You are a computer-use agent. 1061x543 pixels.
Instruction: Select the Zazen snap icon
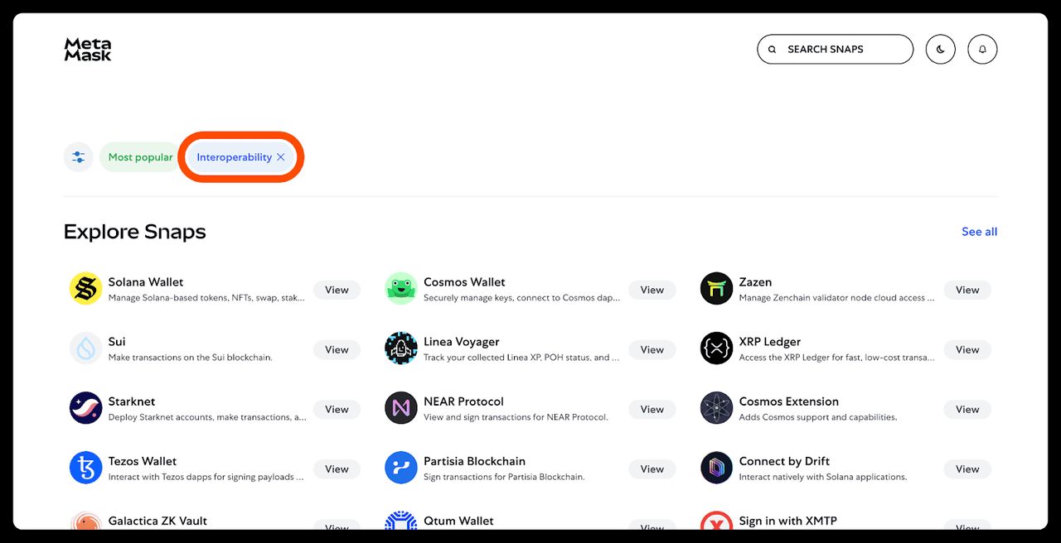(715, 289)
